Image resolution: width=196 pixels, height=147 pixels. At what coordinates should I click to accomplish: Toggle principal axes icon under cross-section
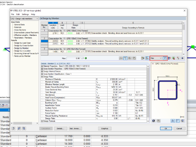177,121
